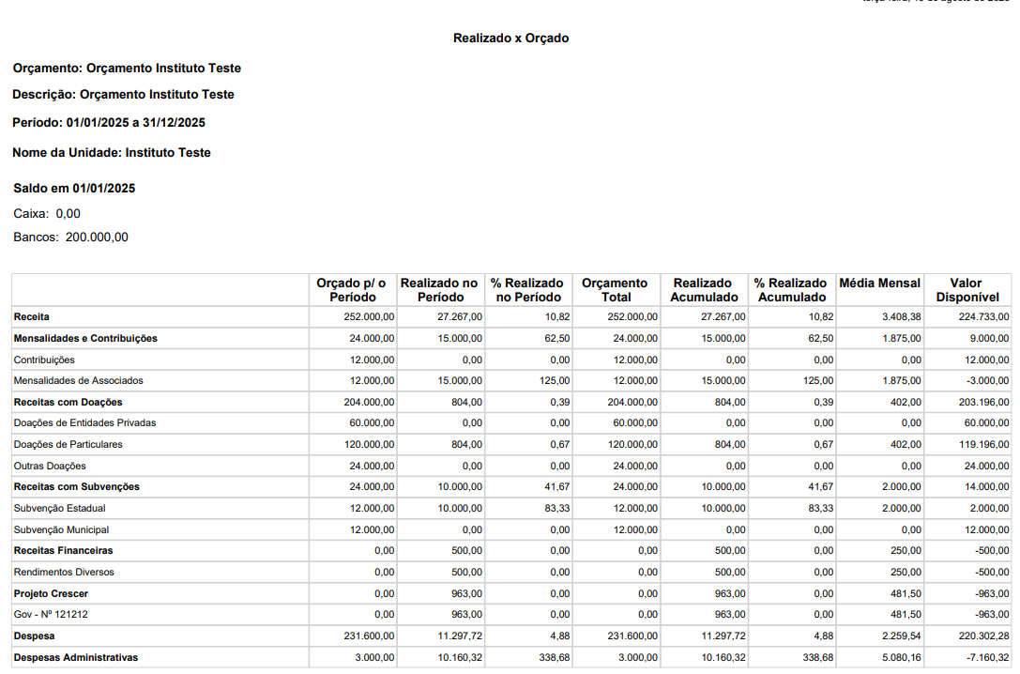Select Orçado p/ o Período "3.000,00" for Despesas Administrativas
The width and height of the screenshot is (1020, 674).
tap(374, 658)
